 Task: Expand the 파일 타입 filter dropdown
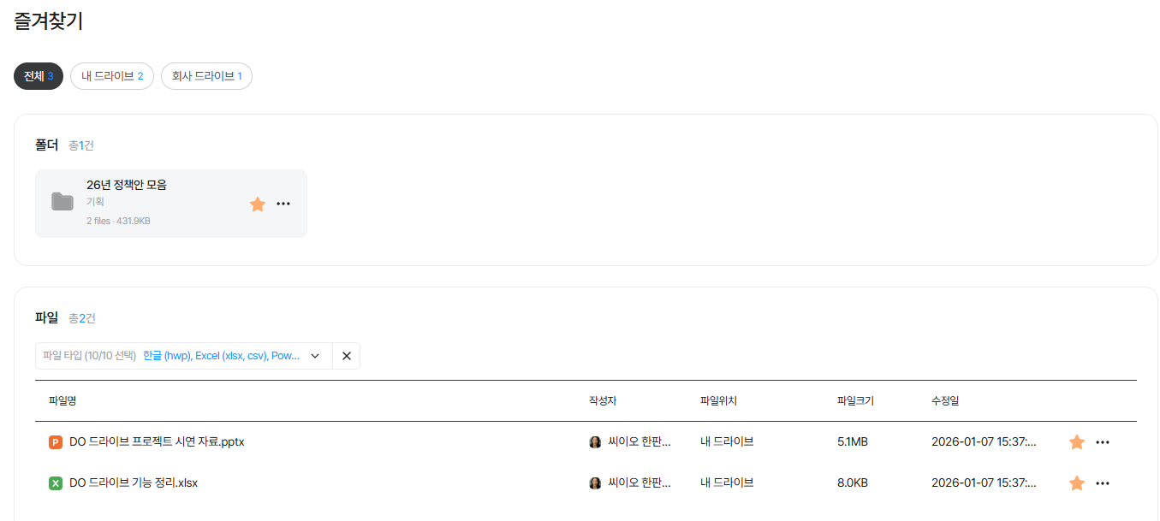[x=315, y=356]
